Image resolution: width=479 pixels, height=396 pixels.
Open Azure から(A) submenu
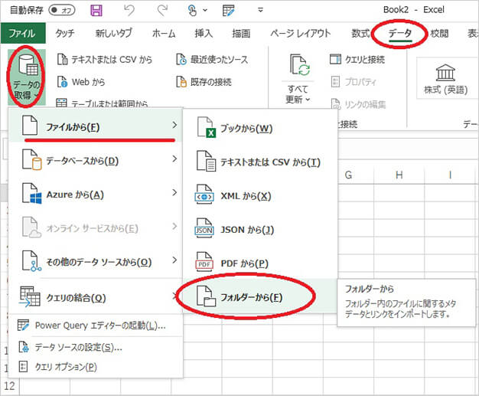click(96, 194)
